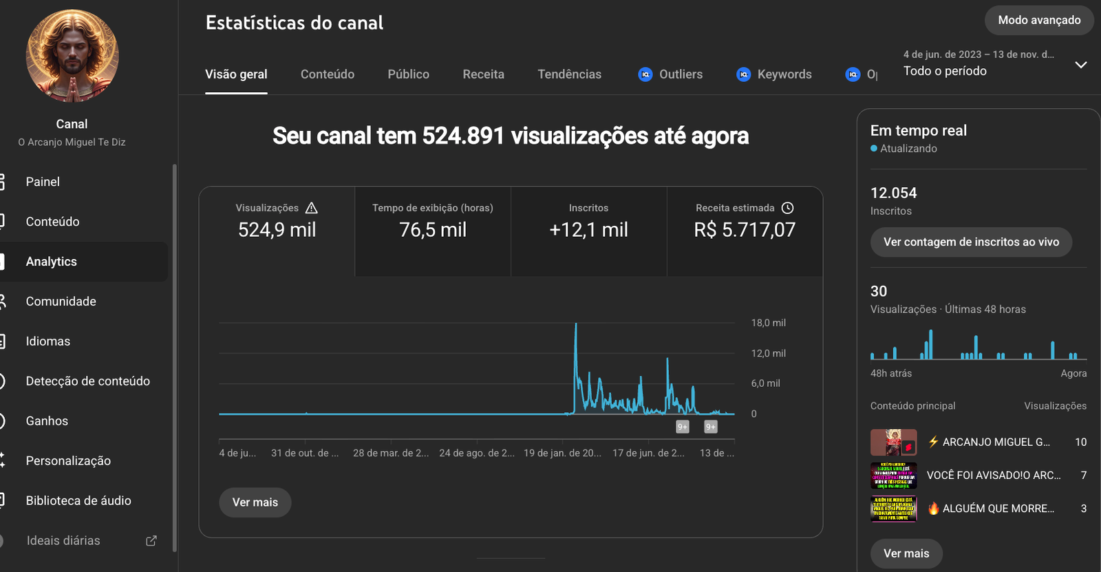Switch to the Conteúdo analytics tab

(x=328, y=74)
